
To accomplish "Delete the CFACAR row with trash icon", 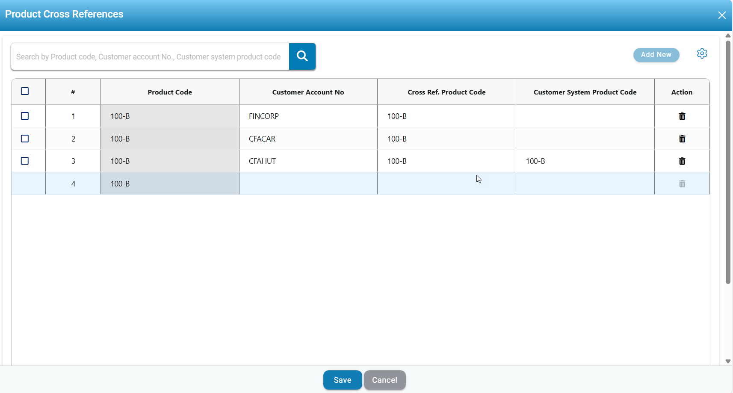I will click(682, 139).
